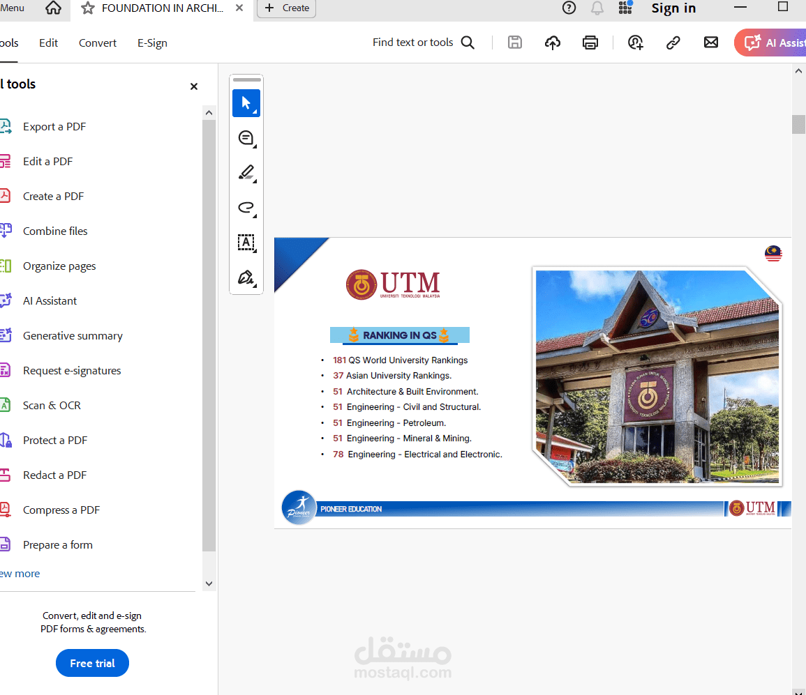Open Create a PDF tool
The image size is (806, 695).
click(54, 197)
